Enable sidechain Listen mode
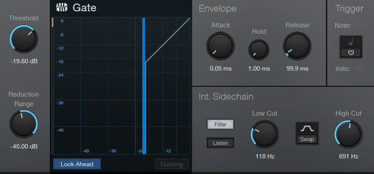Viewport: 374px width, 174px height. coord(221,142)
